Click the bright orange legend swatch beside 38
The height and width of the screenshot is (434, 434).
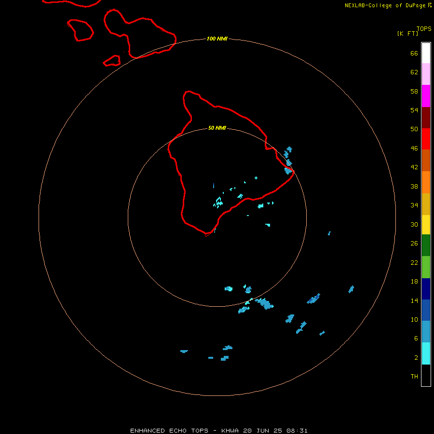pos(426,182)
